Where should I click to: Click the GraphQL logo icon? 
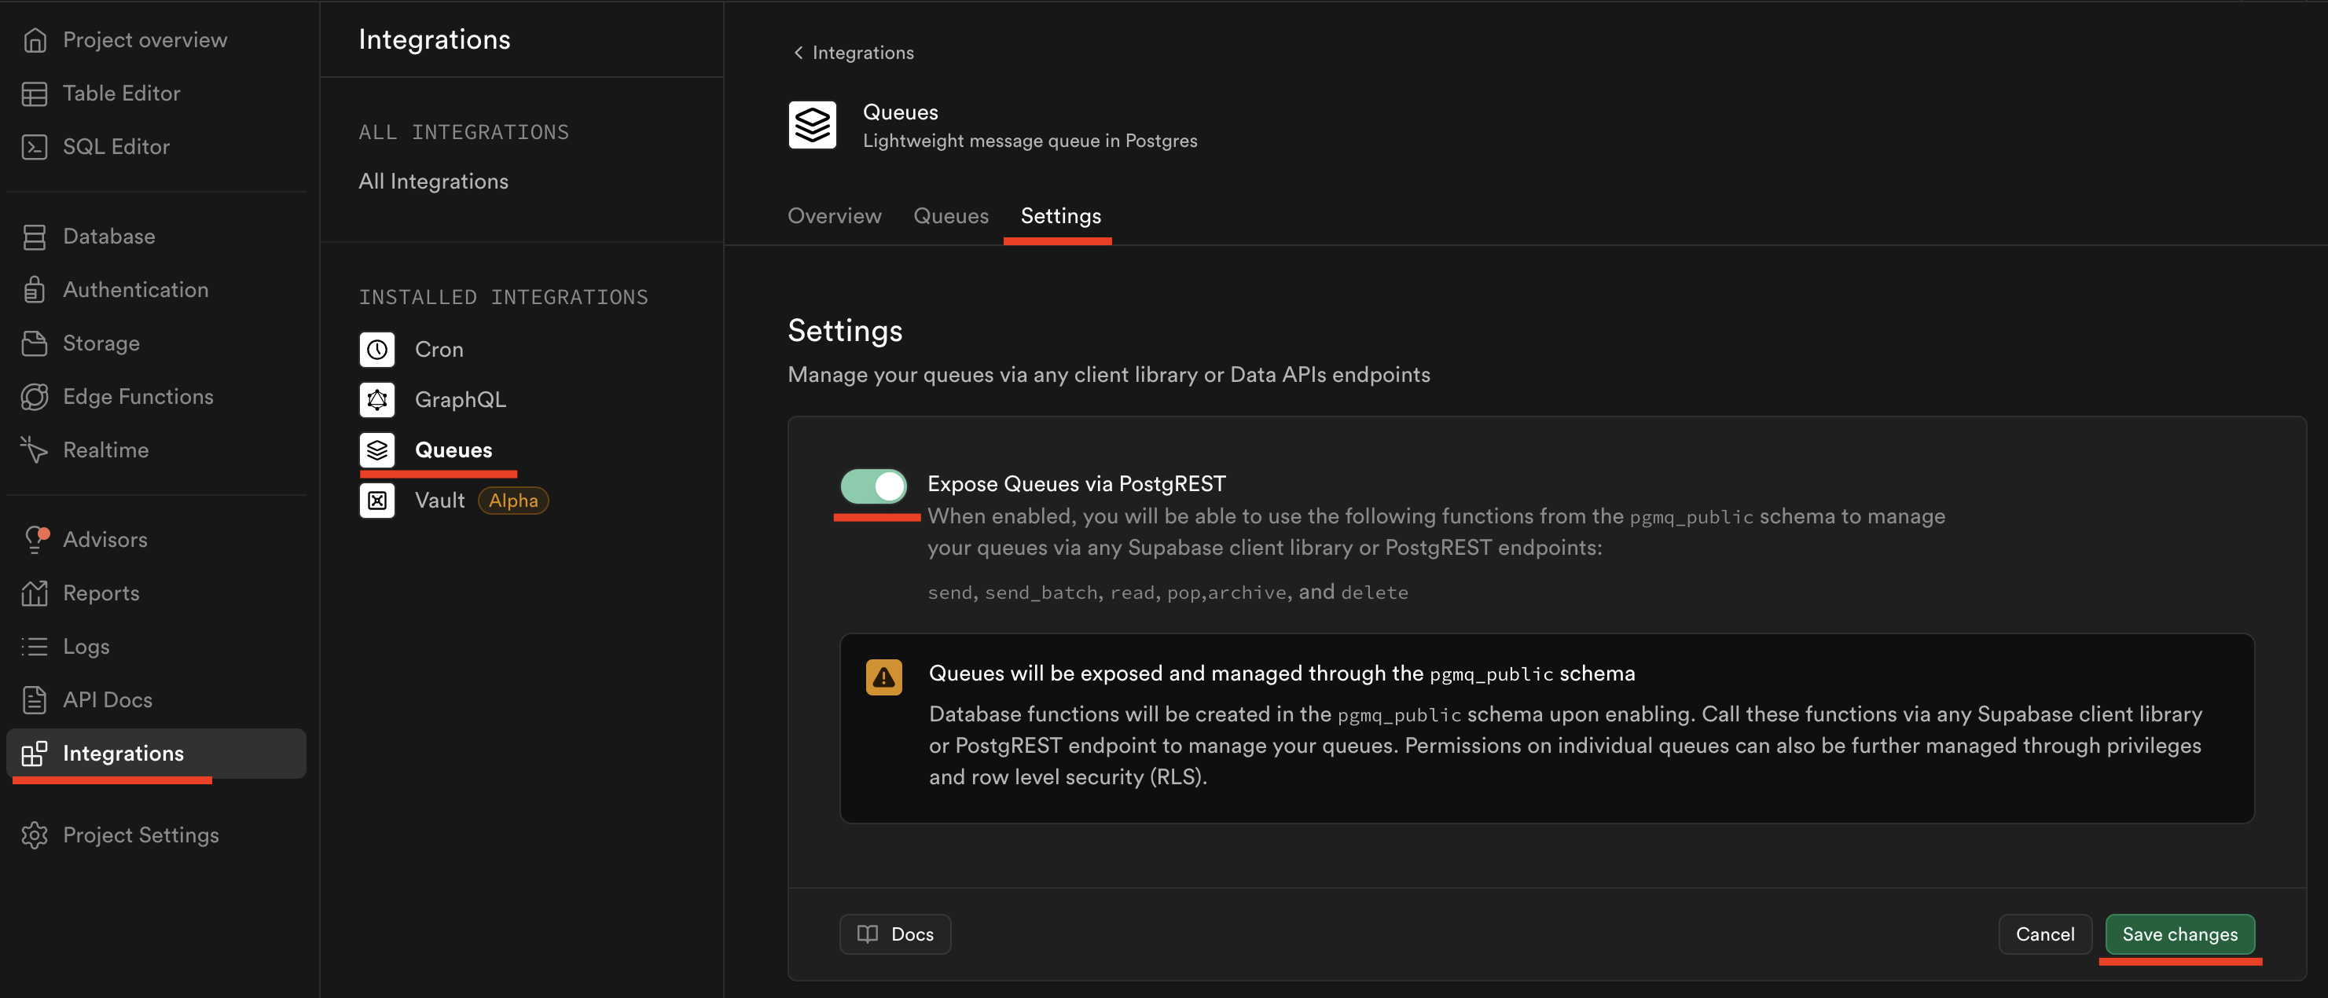click(x=376, y=399)
